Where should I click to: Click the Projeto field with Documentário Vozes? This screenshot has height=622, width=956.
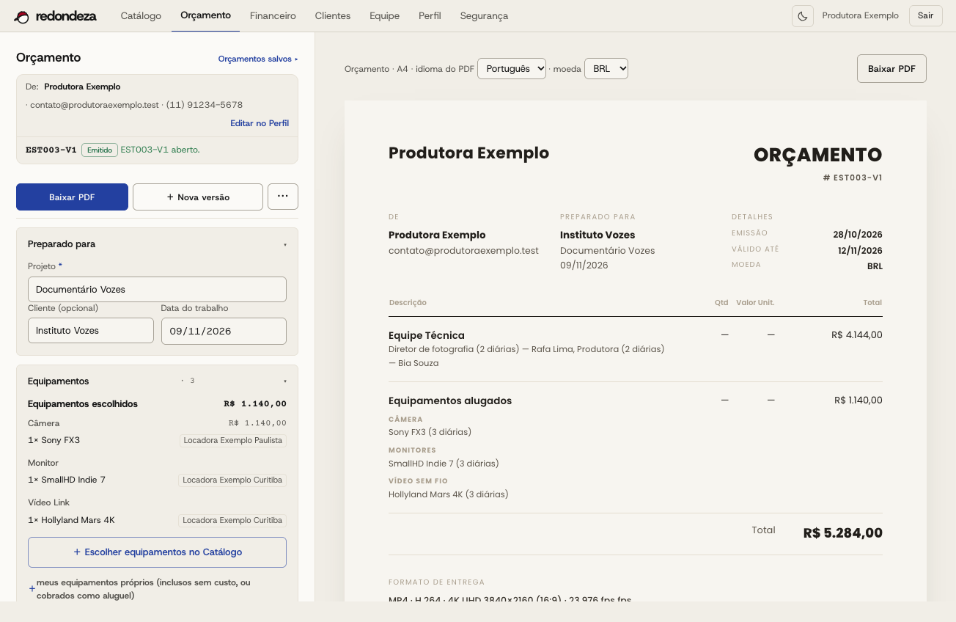click(157, 289)
